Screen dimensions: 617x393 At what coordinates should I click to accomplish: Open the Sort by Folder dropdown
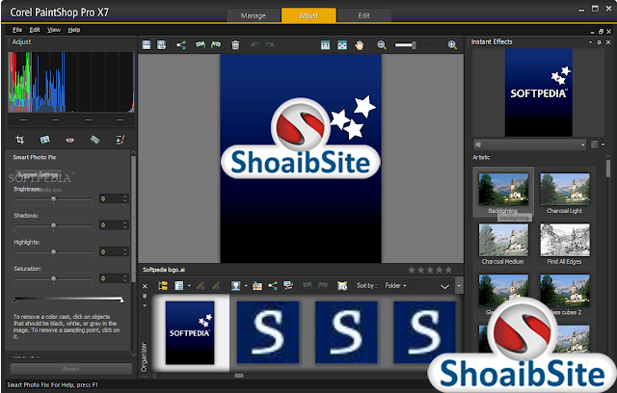(x=395, y=286)
